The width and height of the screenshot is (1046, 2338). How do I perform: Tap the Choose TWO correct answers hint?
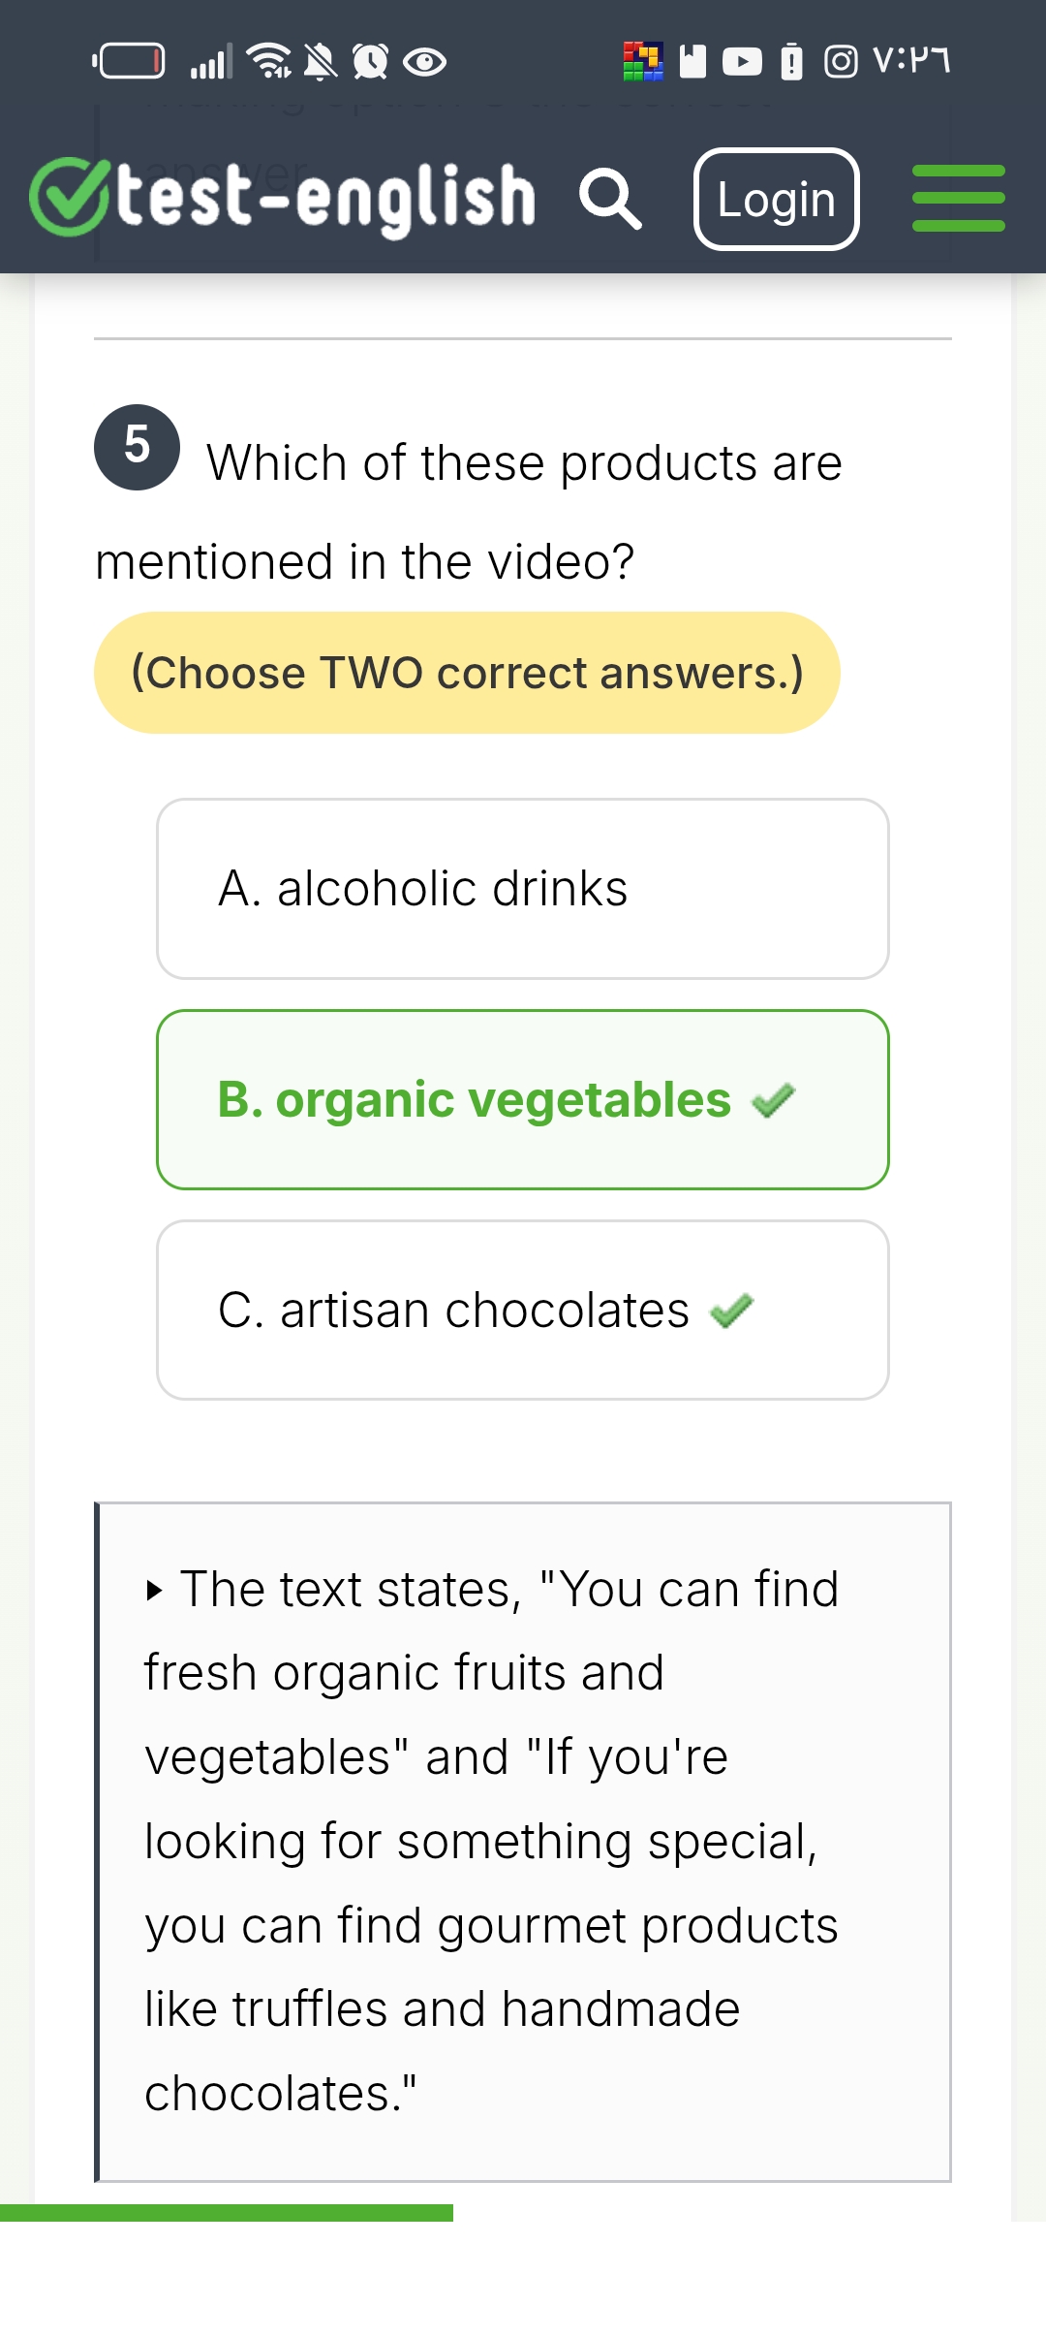coord(467,673)
